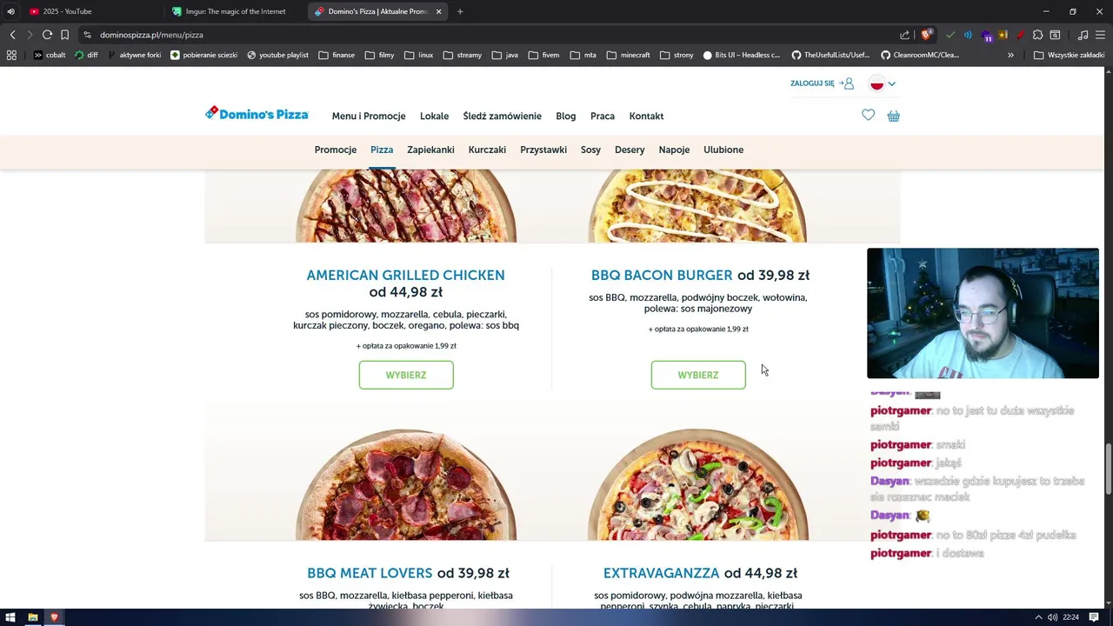Viewport: 1113px width, 626px height.
Task: Open the apps grid icon in the bookmarks bar
Action: pyautogui.click(x=11, y=55)
